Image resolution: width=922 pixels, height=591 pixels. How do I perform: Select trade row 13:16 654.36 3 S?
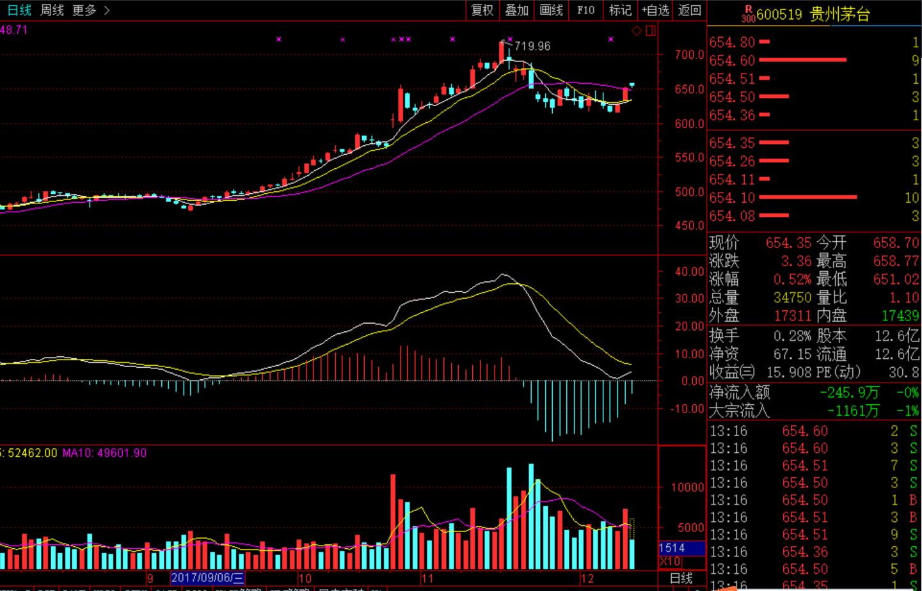point(814,551)
